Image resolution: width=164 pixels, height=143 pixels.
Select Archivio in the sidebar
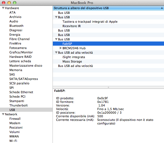pyautogui.click(x=15, y=17)
